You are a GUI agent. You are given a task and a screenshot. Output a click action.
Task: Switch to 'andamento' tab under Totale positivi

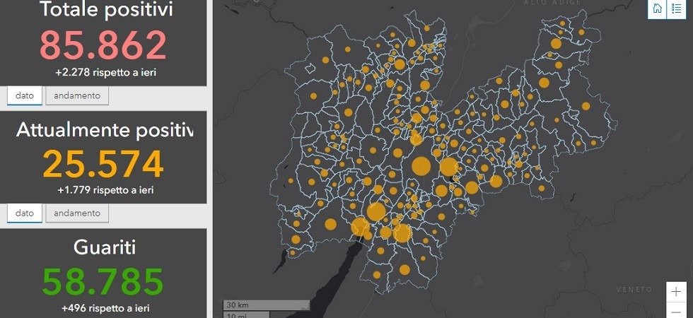click(77, 95)
